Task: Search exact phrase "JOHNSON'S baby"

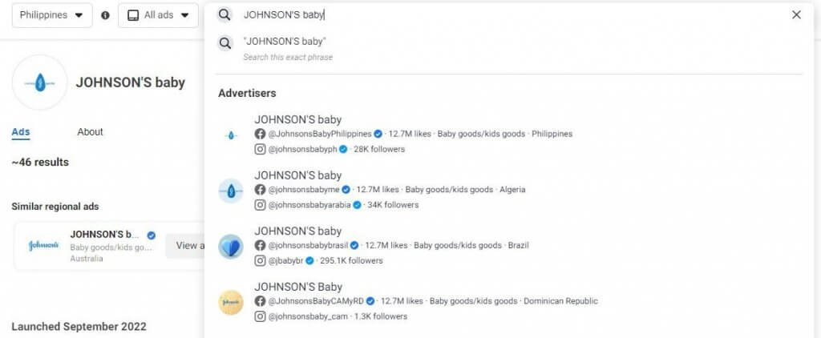Action: pyautogui.click(x=285, y=42)
